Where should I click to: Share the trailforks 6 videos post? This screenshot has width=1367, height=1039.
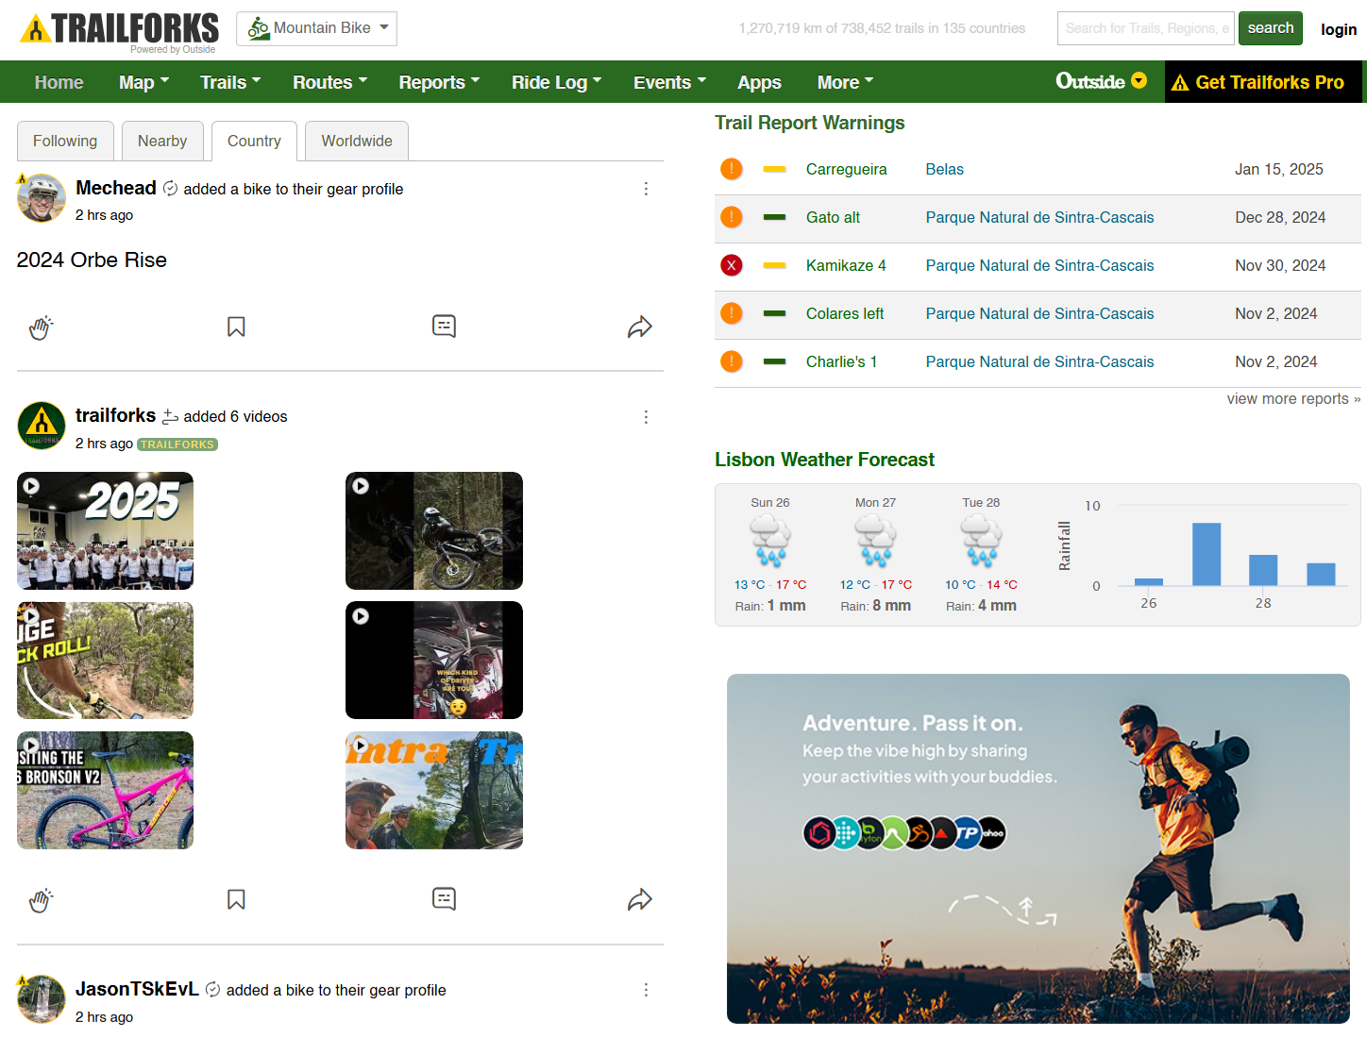click(640, 899)
